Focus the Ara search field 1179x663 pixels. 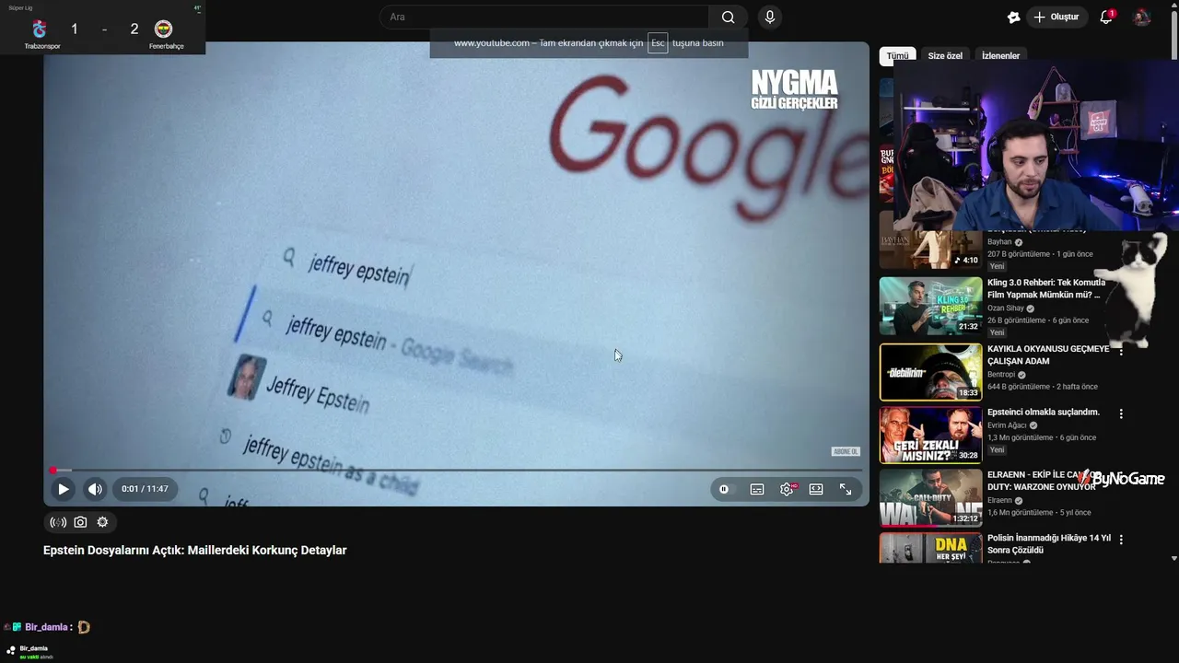(x=545, y=17)
